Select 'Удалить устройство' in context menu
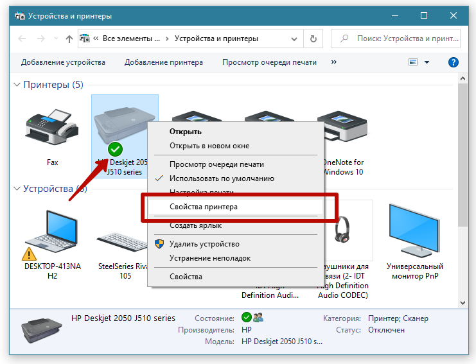Image resolution: width=476 pixels, height=364 pixels. tap(204, 244)
